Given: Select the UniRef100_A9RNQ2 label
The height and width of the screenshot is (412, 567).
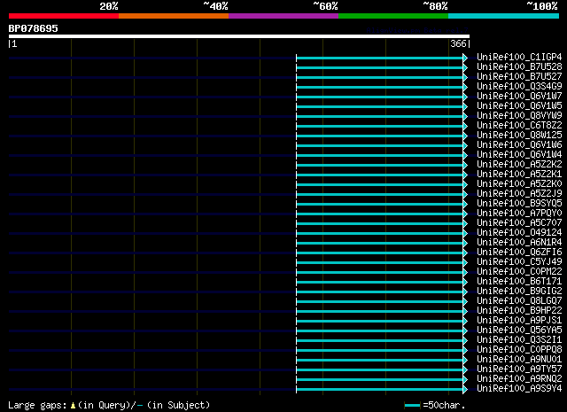Looking at the screenshot, I should click(519, 379).
